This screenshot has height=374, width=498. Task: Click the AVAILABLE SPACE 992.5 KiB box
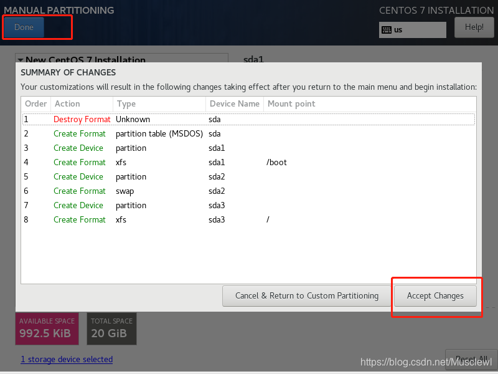(x=47, y=328)
